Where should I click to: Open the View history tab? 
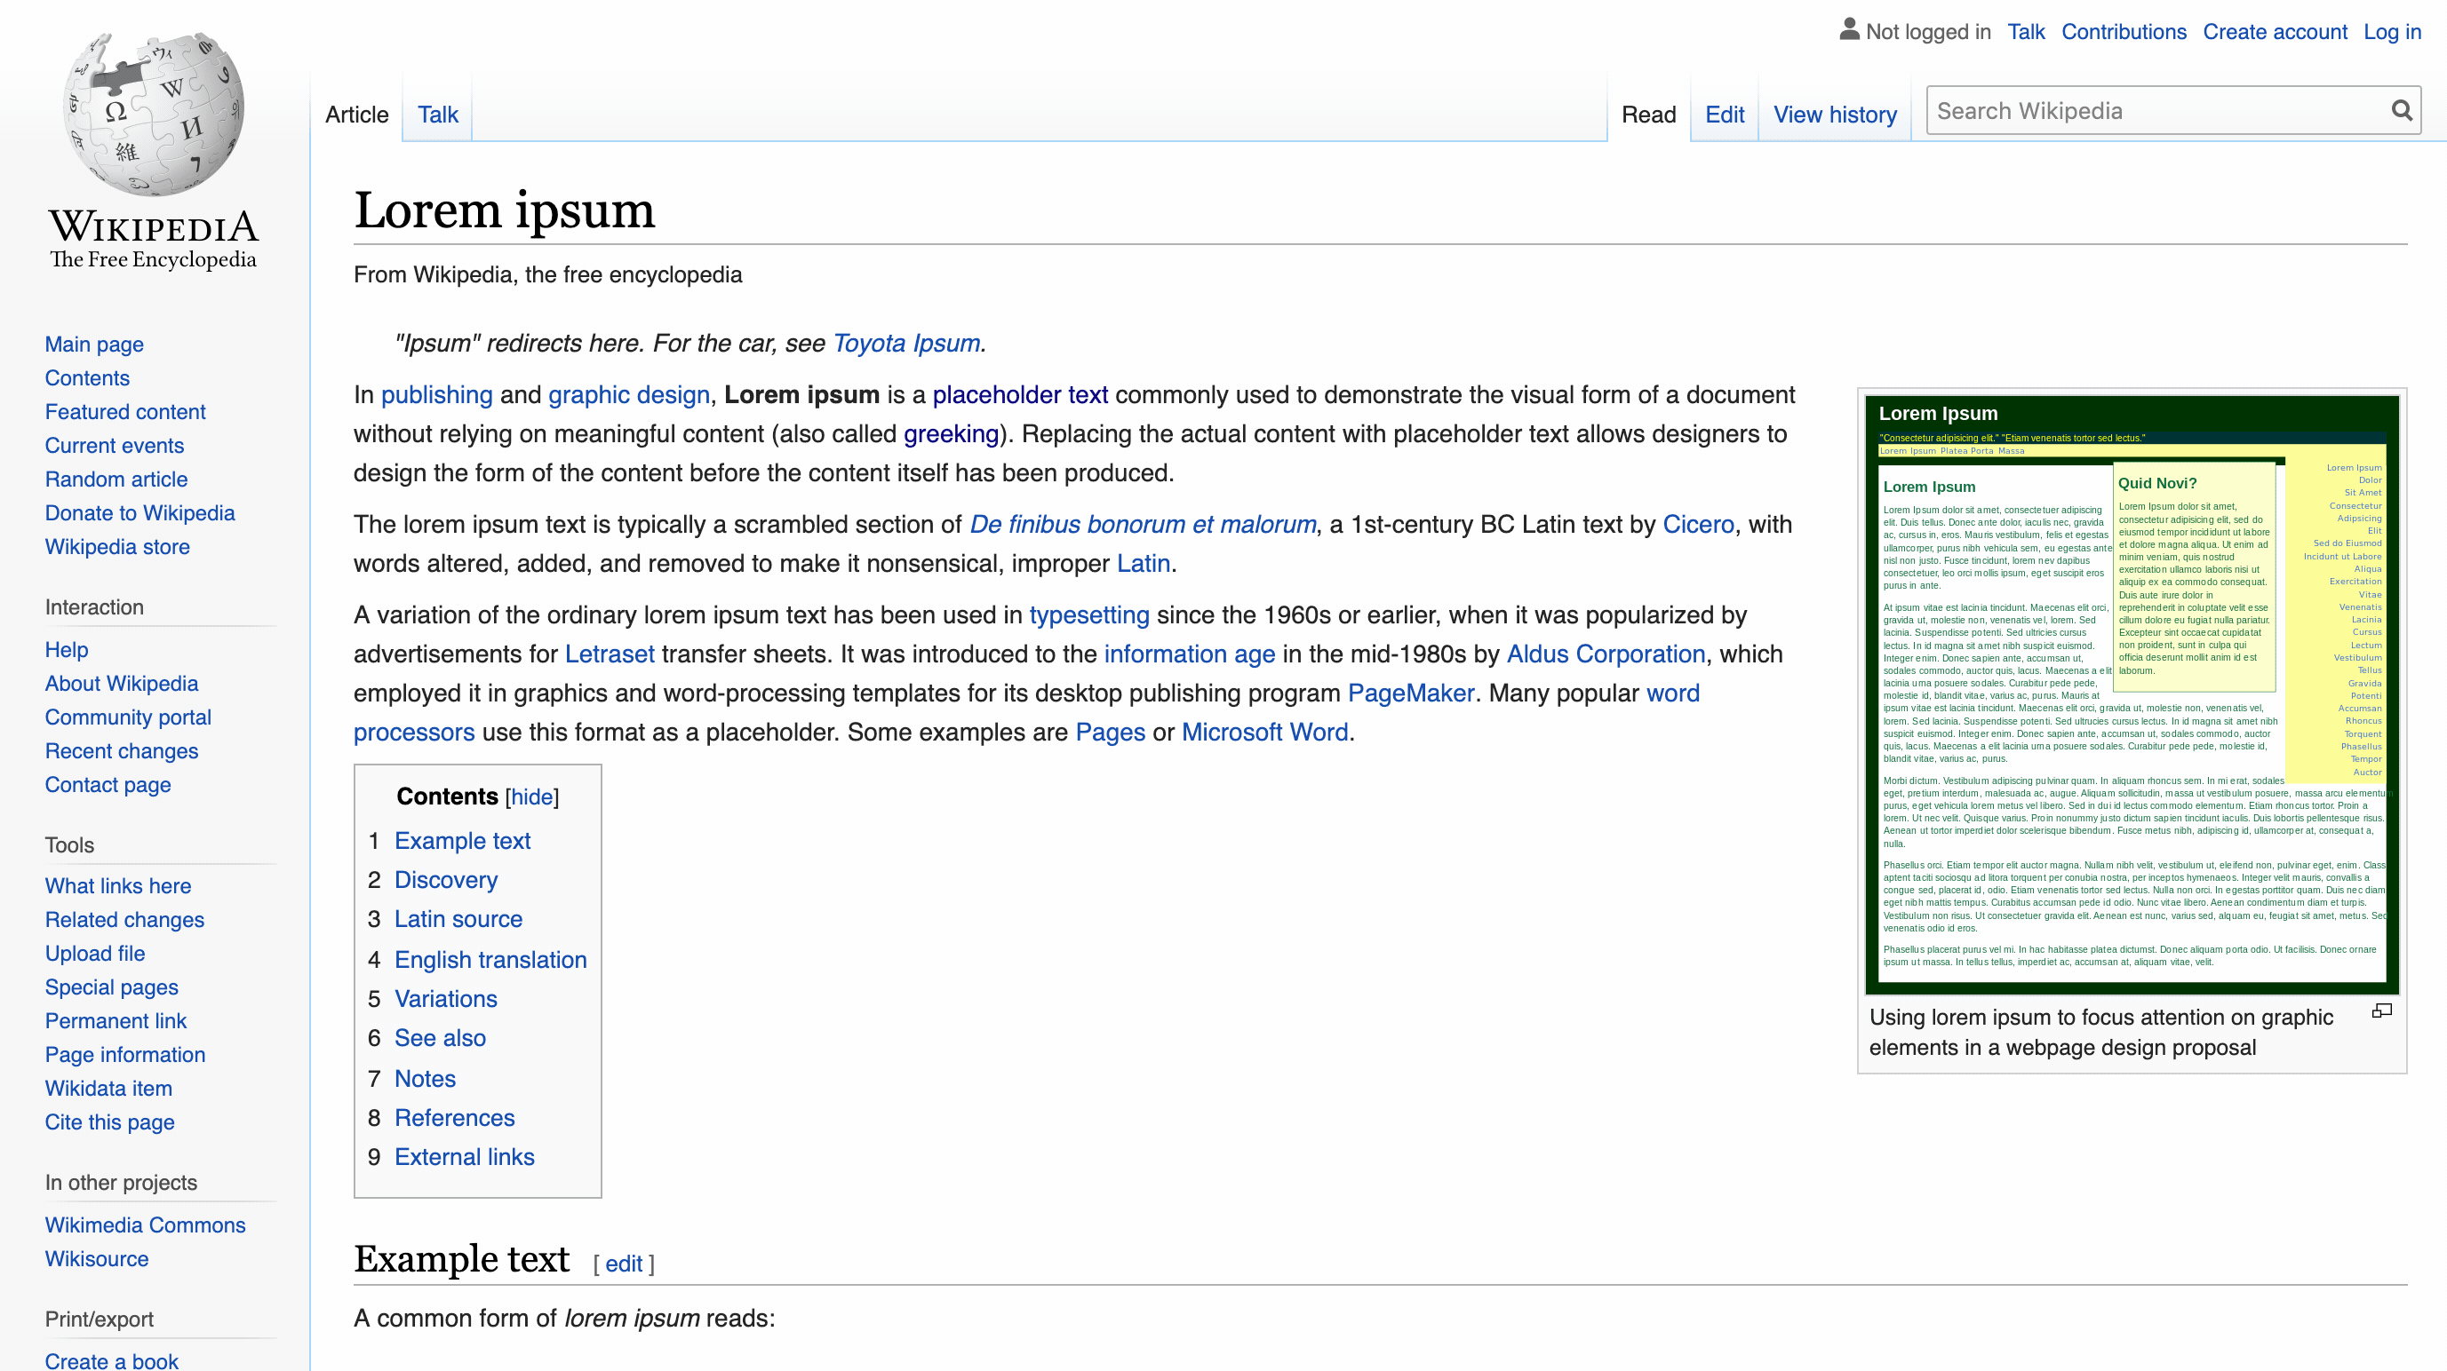1834,115
